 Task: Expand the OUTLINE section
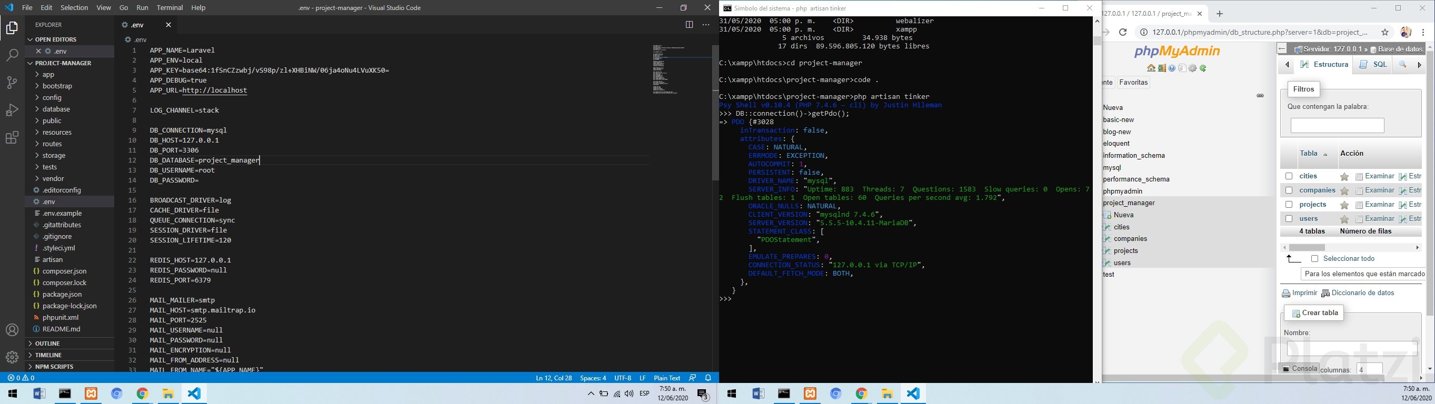69,344
